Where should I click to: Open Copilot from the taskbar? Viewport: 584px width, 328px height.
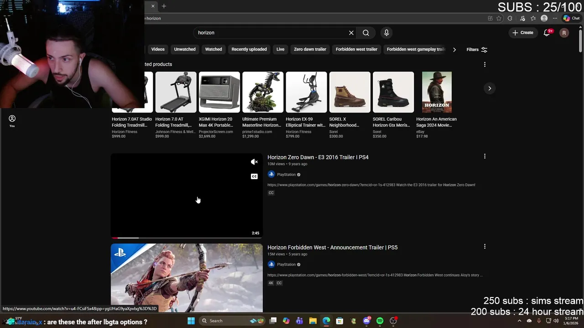286,321
